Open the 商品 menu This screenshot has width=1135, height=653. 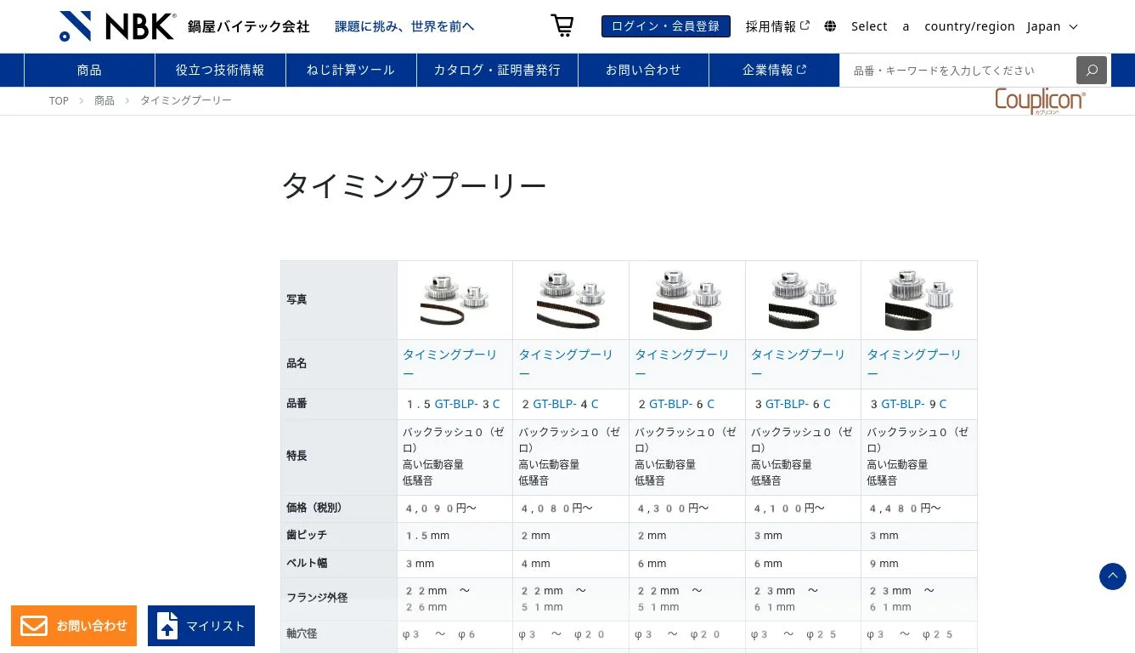(89, 70)
